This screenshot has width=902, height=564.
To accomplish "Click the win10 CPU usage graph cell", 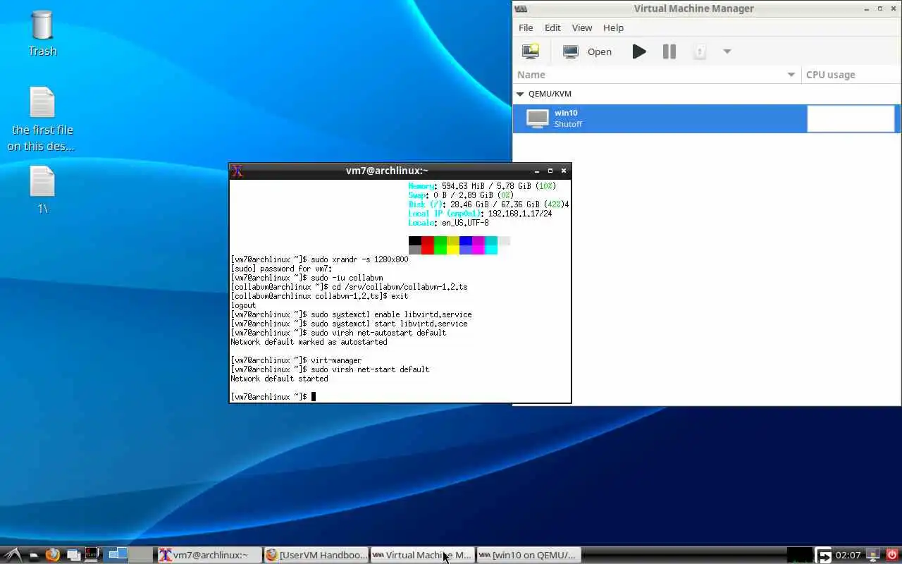I will pos(851,118).
